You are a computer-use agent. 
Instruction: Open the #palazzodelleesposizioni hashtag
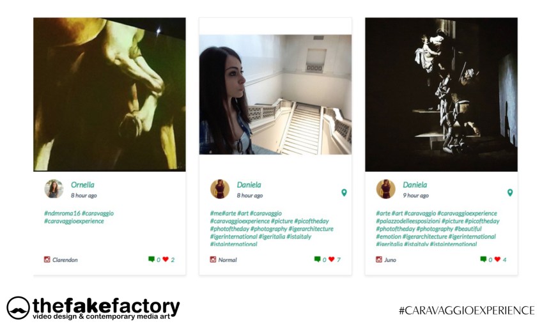tap(408, 221)
